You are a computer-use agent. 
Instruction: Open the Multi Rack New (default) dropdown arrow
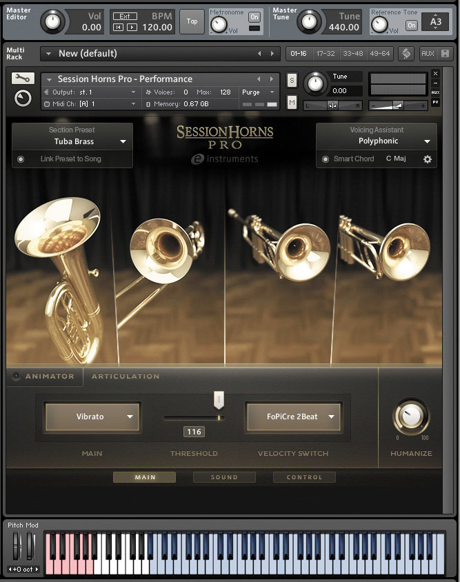coord(48,54)
